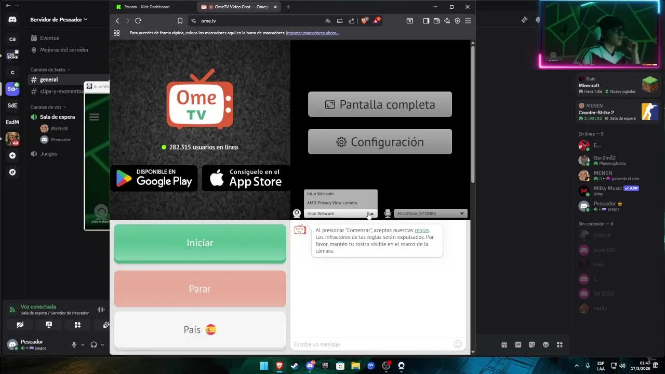Open Brave Wallet icon
This screenshot has height=374, width=665.
tap(436, 21)
